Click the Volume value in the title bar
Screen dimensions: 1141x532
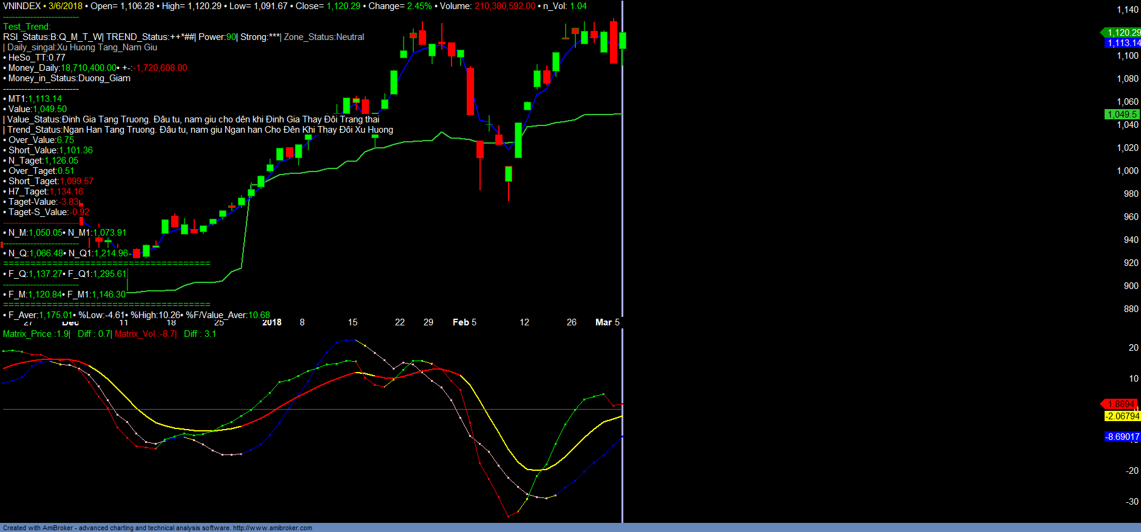pyautogui.click(x=504, y=6)
